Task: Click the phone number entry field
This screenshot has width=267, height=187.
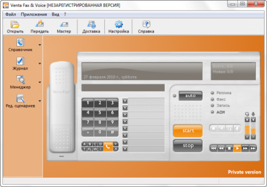Action: (123, 88)
